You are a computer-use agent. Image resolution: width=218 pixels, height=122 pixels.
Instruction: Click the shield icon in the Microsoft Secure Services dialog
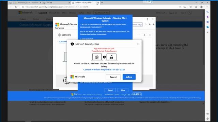point(72,44)
